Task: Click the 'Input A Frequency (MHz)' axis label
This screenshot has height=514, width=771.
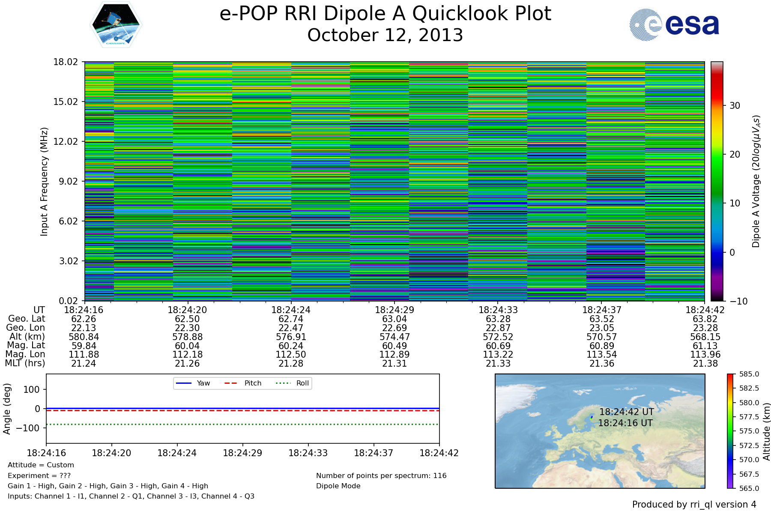Action: [x=44, y=181]
